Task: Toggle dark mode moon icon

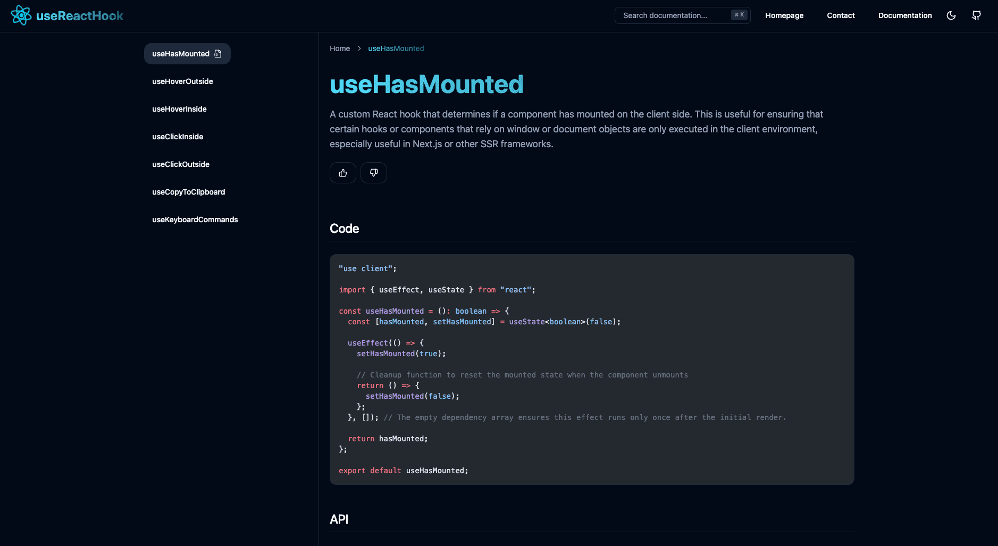Action: click(951, 15)
